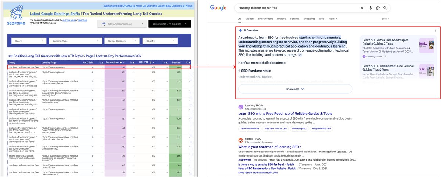This screenshot has width=441, height=177.
Task: Switch to the Web search tab
Action: [322, 19]
